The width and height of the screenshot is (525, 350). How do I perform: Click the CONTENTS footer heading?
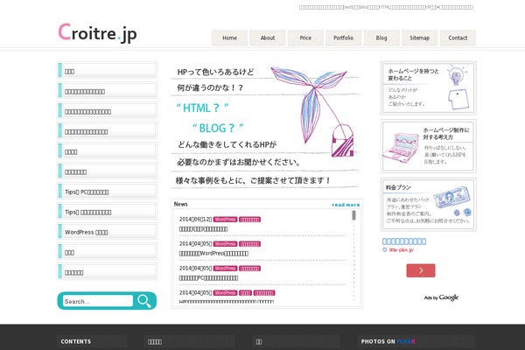point(75,341)
